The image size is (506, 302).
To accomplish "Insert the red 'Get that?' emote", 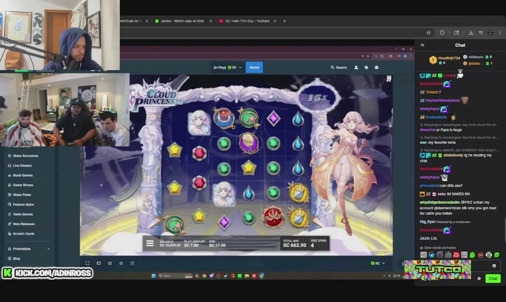I will tap(456, 255).
